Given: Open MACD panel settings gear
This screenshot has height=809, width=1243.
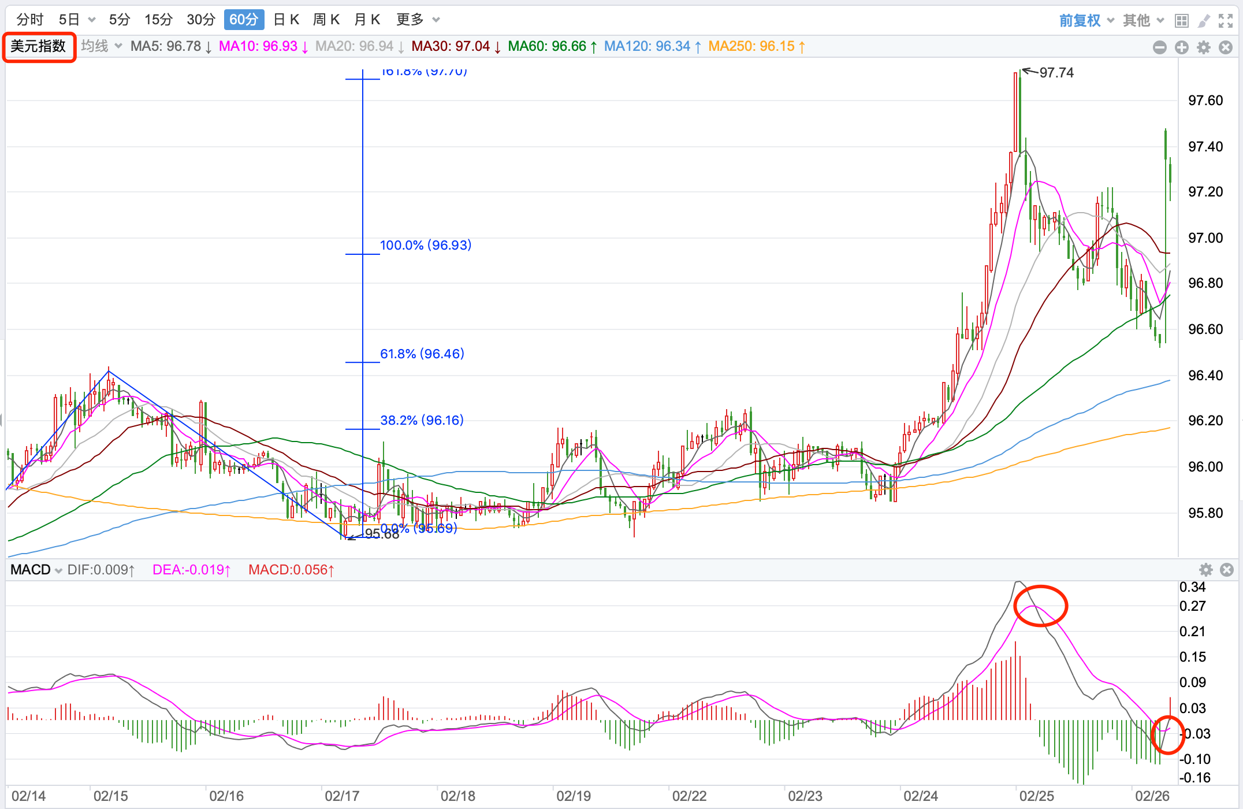Looking at the screenshot, I should pos(1206,570).
